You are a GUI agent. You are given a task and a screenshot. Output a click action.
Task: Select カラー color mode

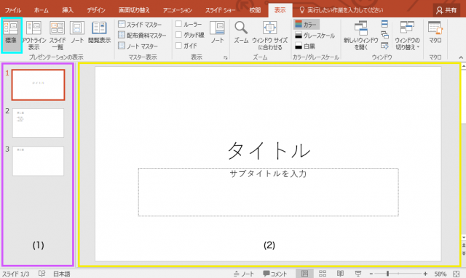click(307, 24)
